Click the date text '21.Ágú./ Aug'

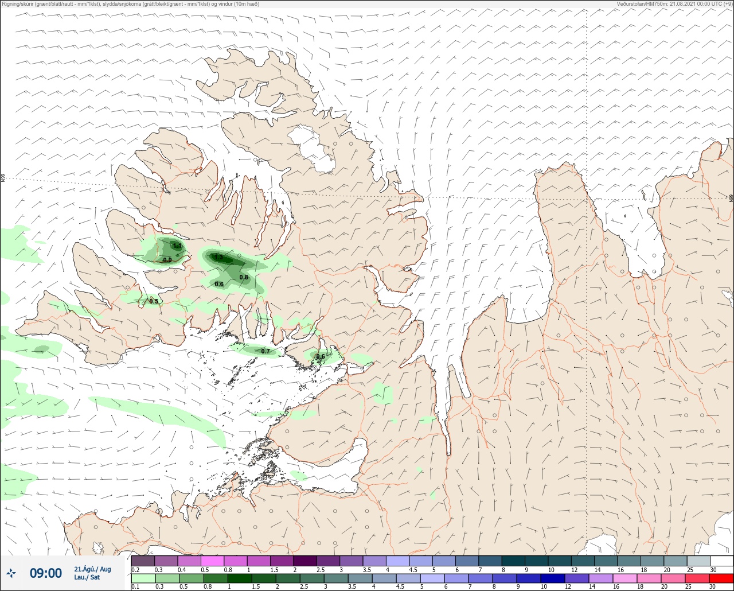tap(92, 569)
